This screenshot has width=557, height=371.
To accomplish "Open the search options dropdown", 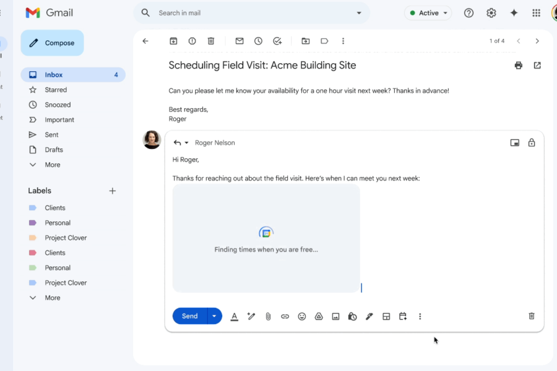I will (358, 12).
